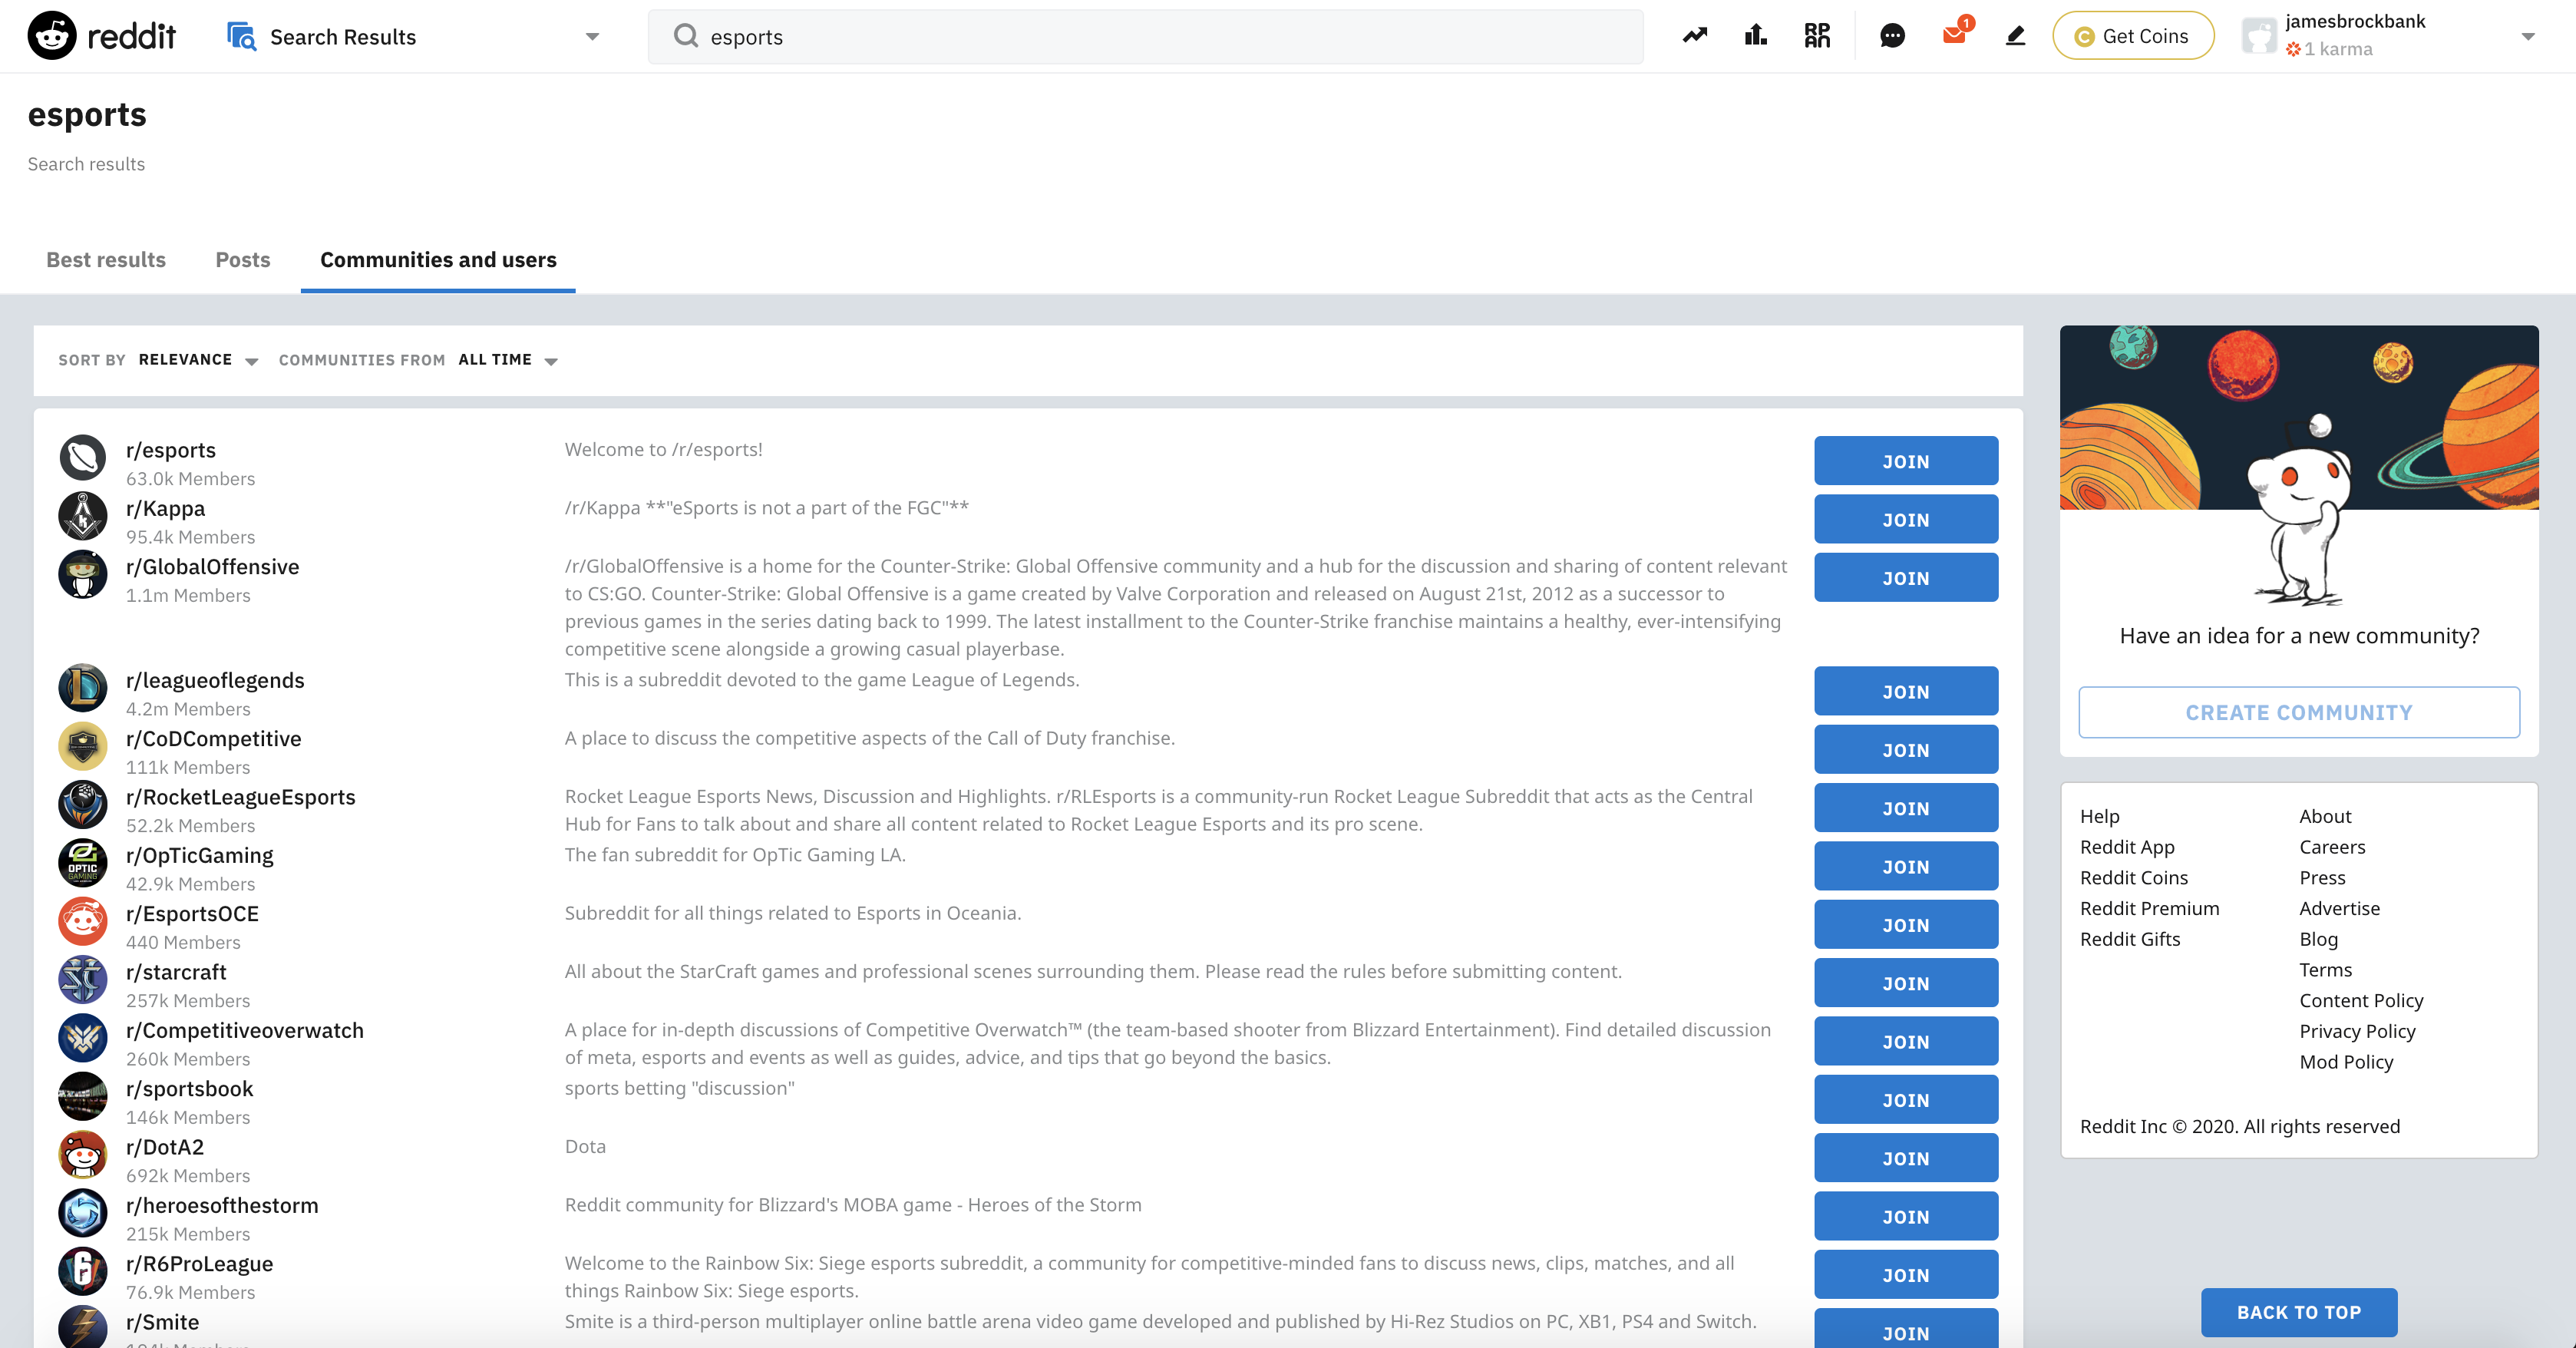Click the Create Community button

(x=2298, y=712)
